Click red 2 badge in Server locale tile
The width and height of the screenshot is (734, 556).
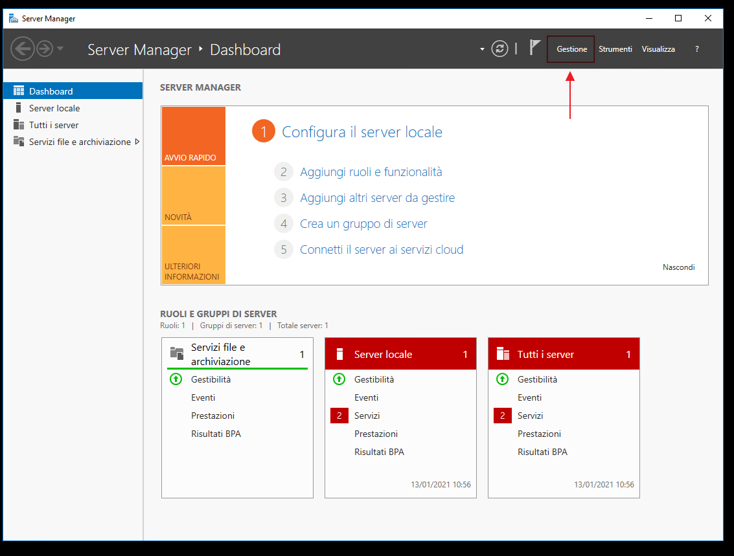pos(339,416)
